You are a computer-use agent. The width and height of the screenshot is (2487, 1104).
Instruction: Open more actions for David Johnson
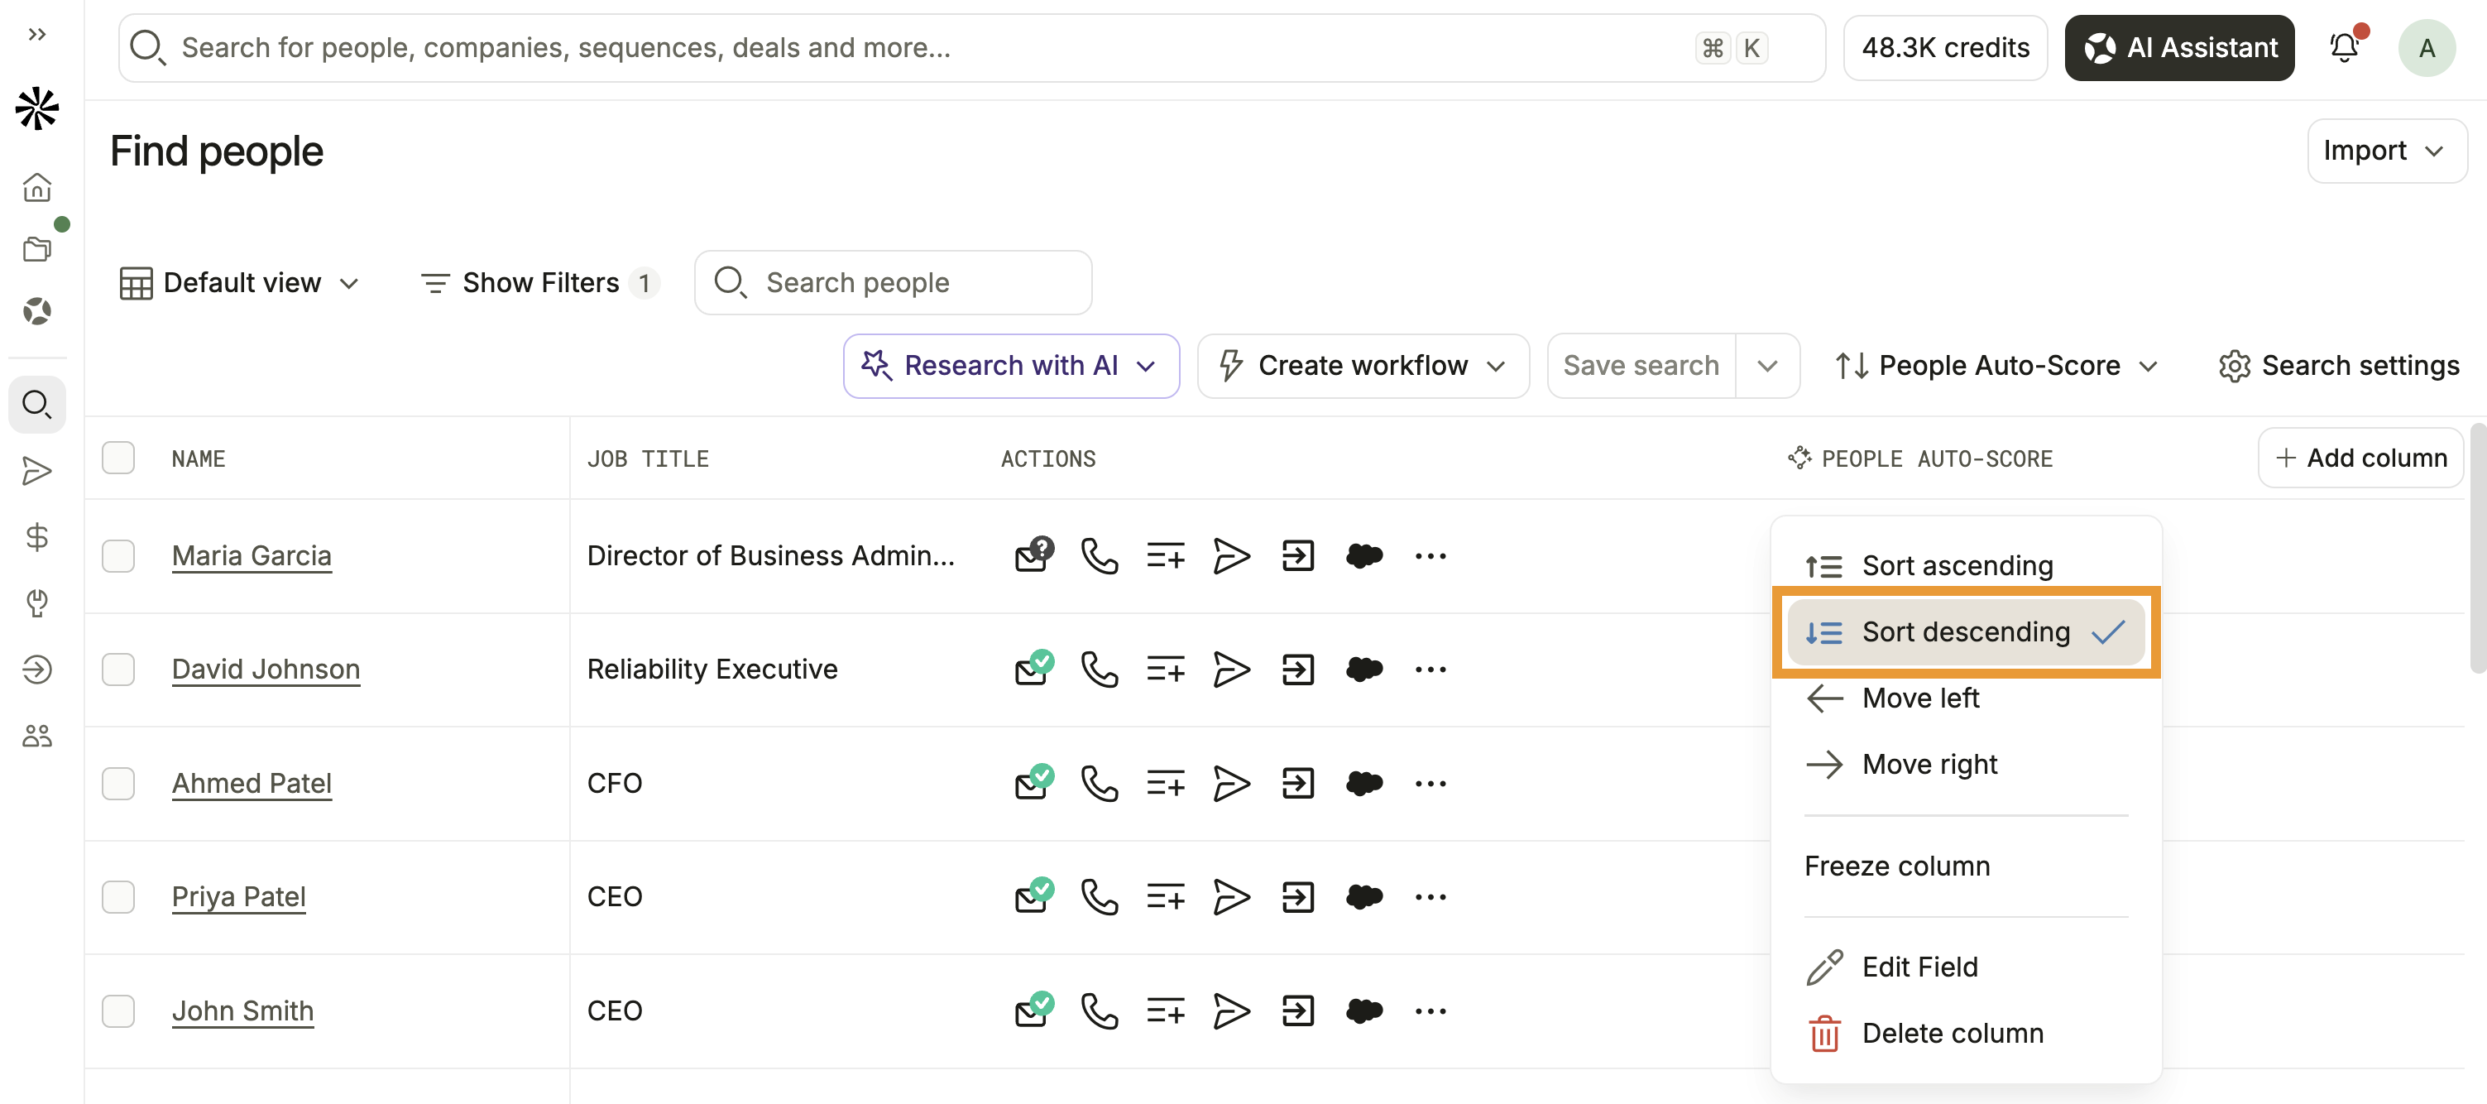coord(1430,669)
